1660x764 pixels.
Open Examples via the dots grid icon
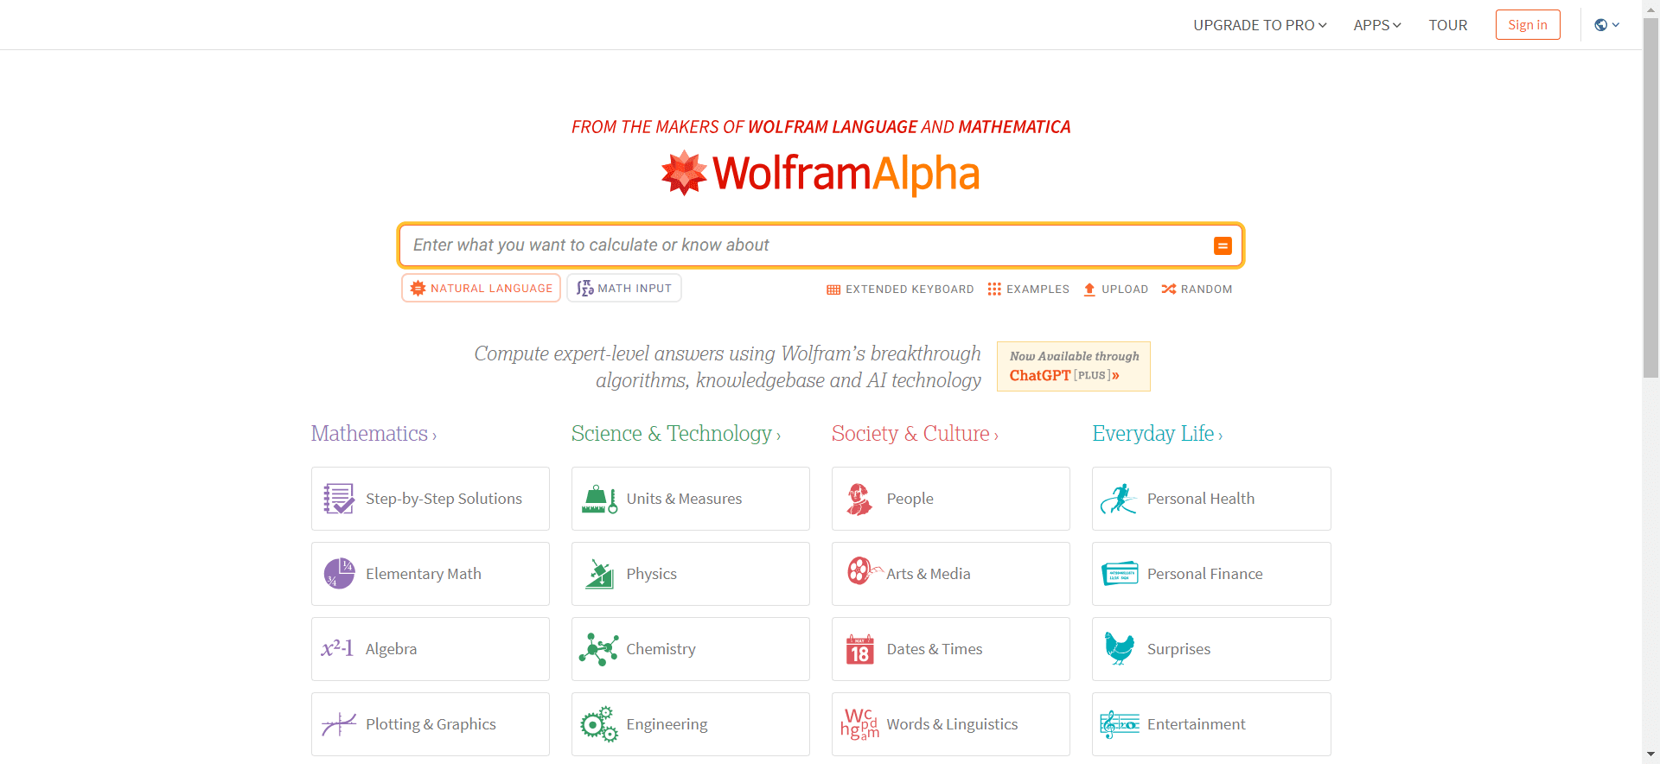pos(994,289)
